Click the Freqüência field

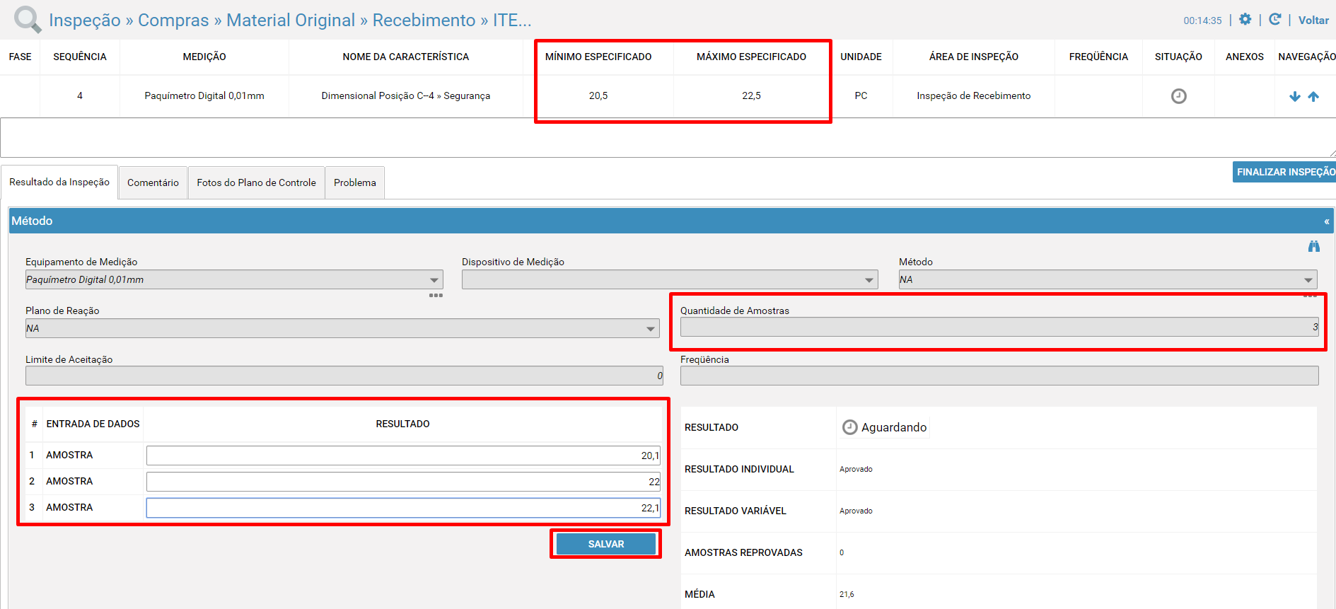click(x=999, y=376)
